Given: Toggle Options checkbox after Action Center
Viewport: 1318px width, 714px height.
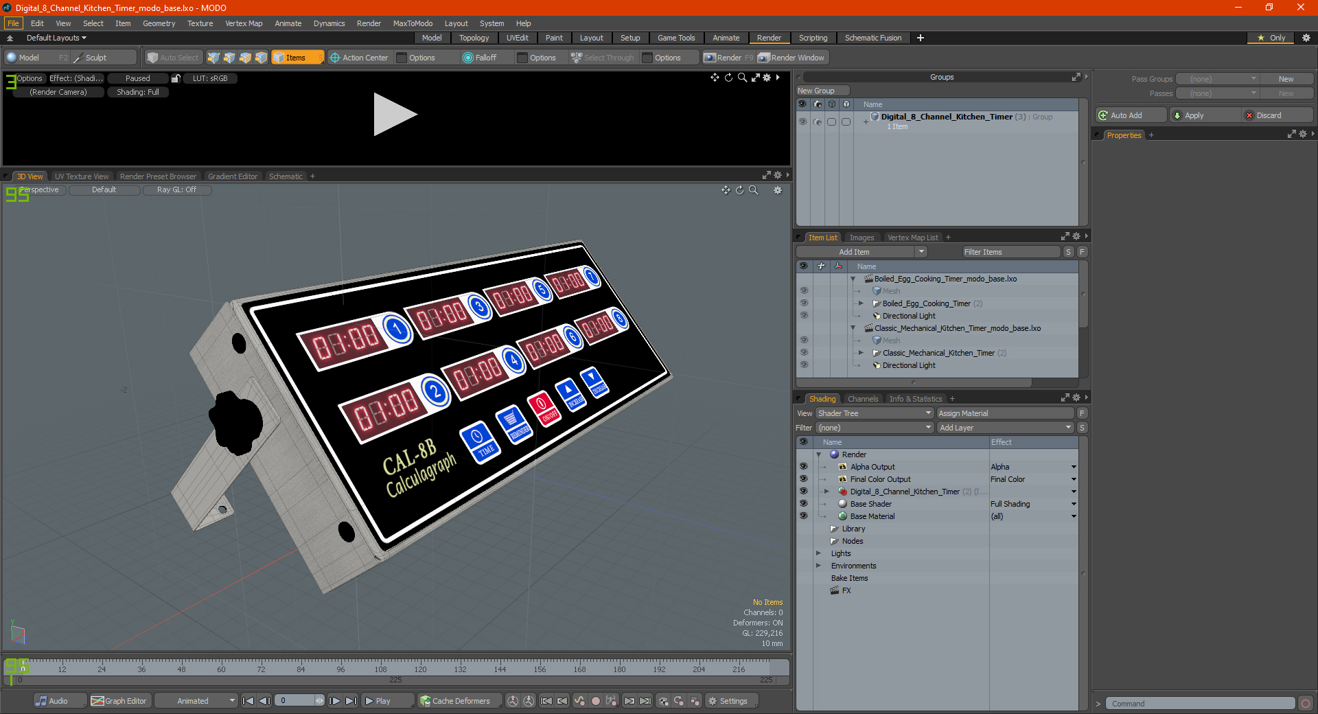Looking at the screenshot, I should coord(402,58).
